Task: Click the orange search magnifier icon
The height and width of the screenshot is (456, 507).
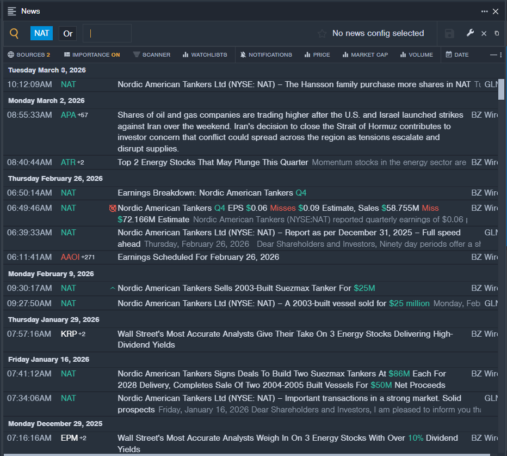Action: (x=14, y=33)
